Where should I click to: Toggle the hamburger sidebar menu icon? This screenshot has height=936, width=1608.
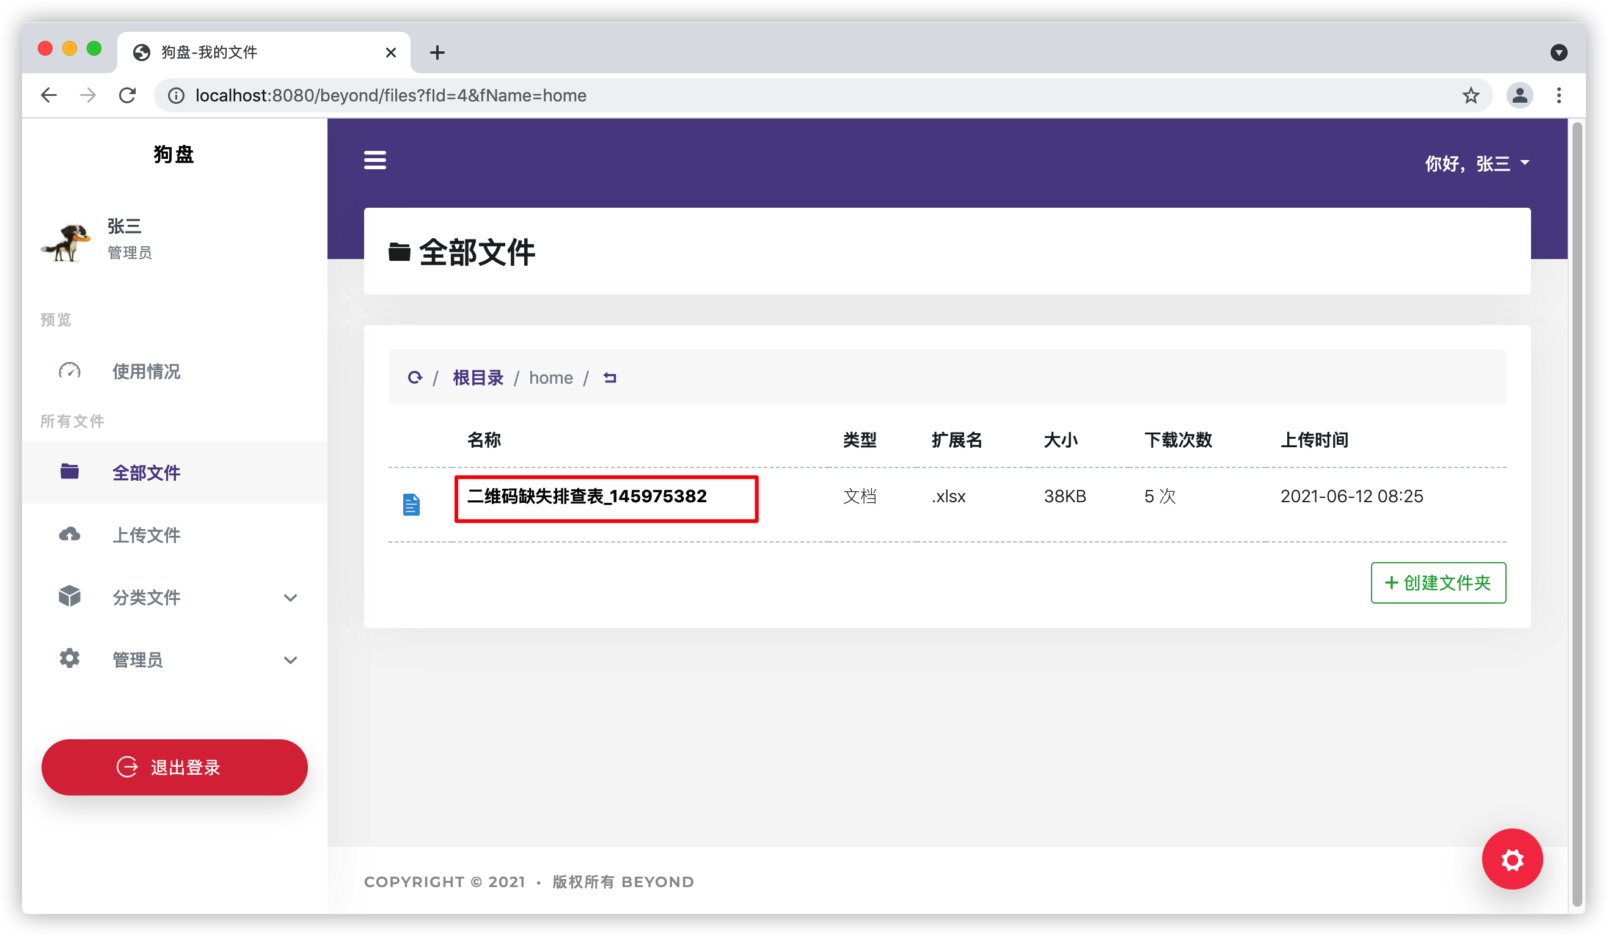(375, 159)
